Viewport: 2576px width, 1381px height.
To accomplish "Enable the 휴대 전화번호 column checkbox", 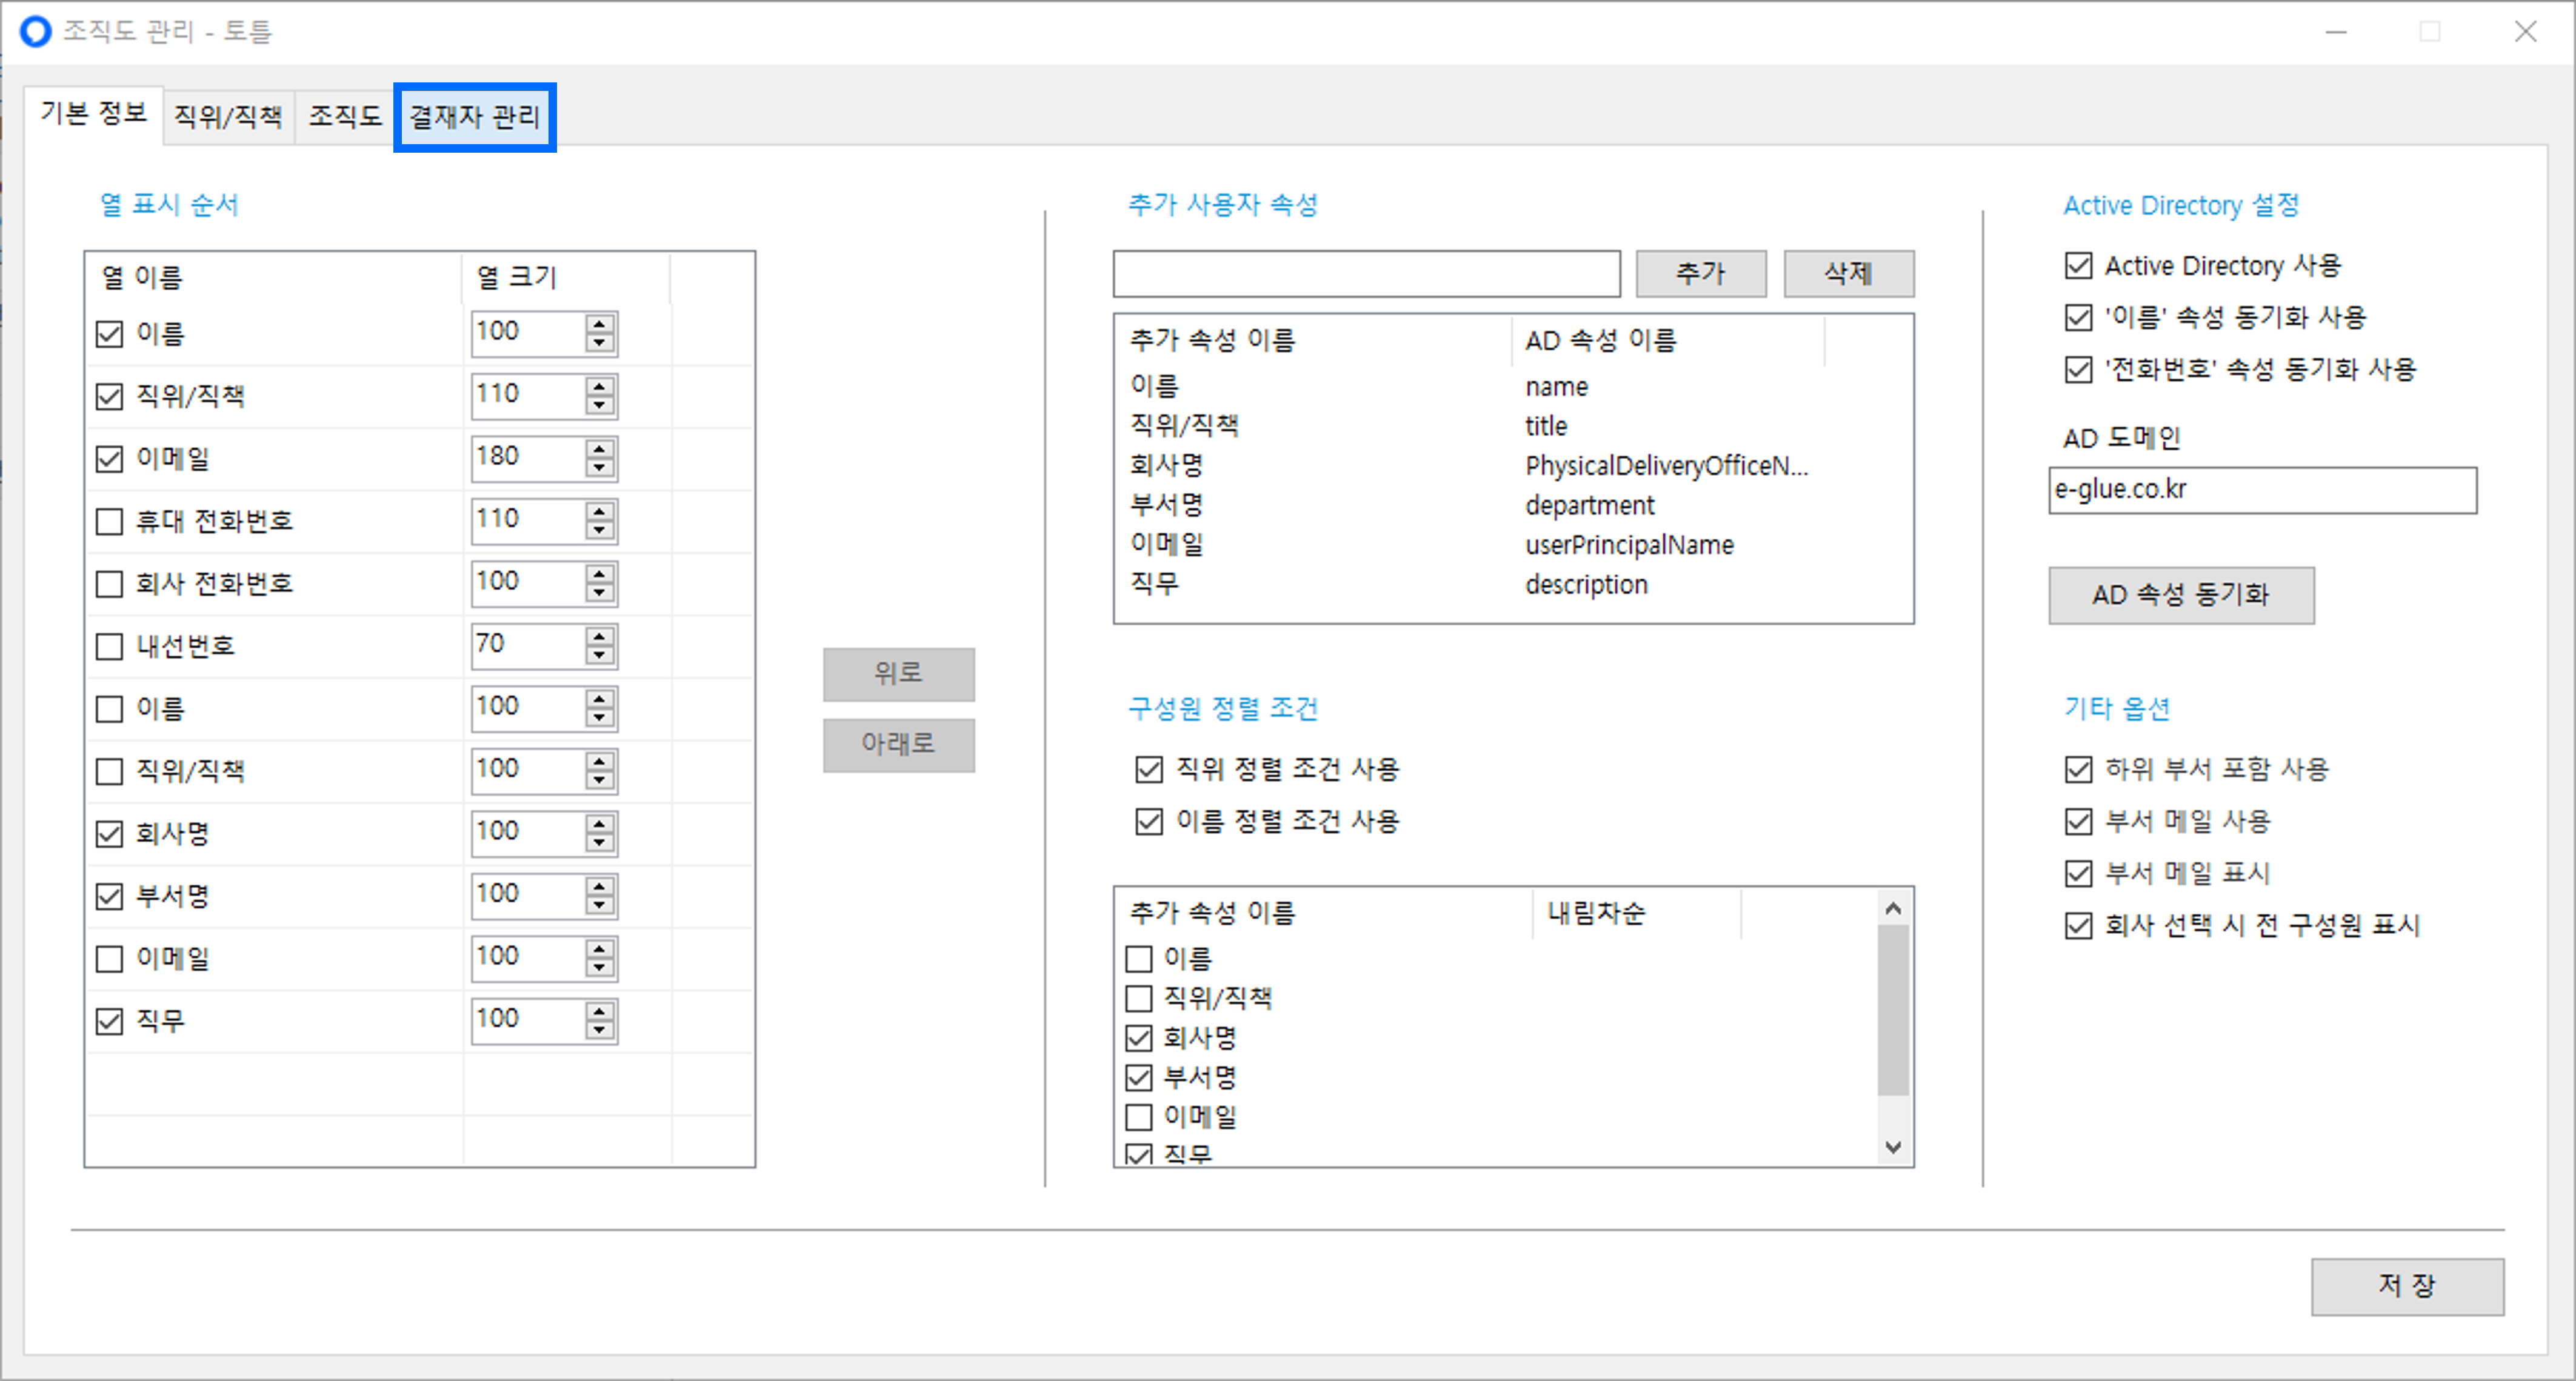I will point(109,521).
